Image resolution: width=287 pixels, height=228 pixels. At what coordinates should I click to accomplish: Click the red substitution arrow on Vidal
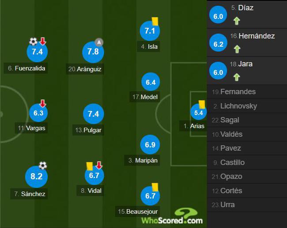[x=99, y=165]
